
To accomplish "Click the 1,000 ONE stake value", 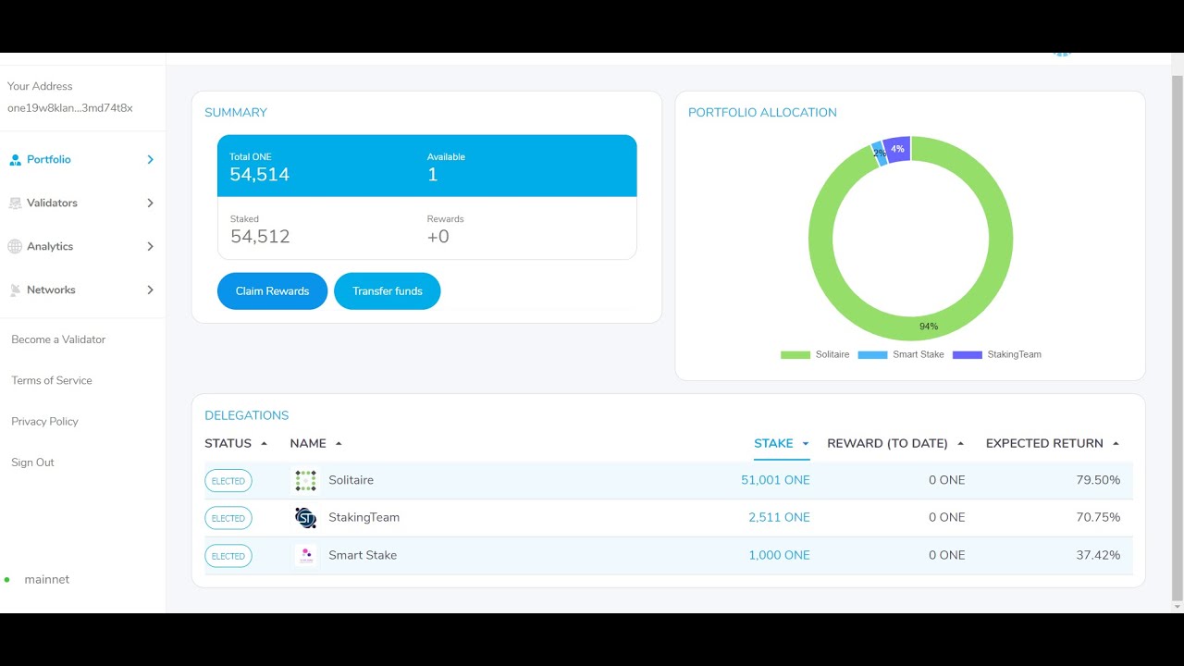I will 779,555.
